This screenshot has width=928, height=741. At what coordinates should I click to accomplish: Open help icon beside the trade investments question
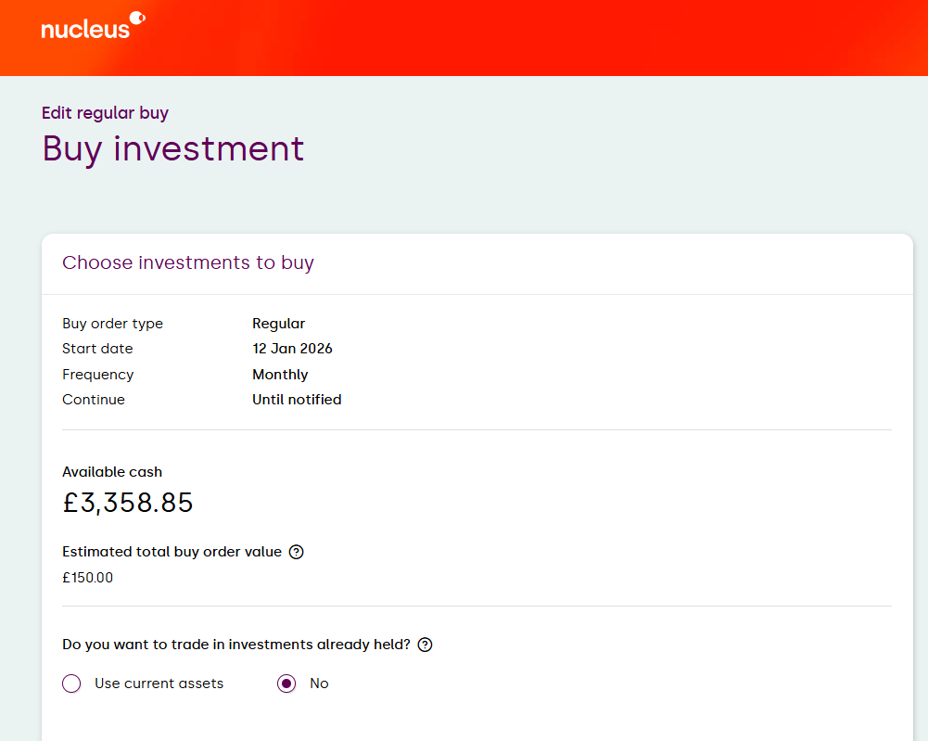click(x=426, y=645)
